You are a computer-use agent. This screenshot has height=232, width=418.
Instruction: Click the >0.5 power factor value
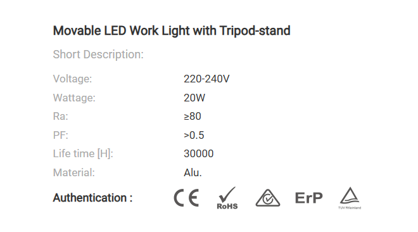pyautogui.click(x=194, y=135)
